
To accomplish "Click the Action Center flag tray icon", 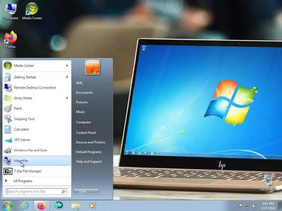I will 241,206.
